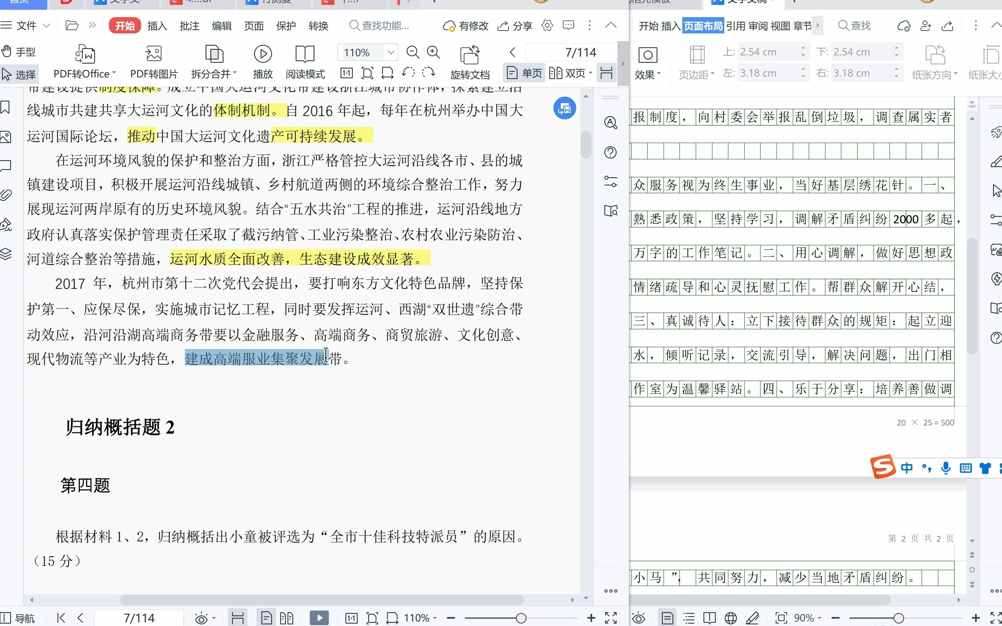Open Sogou soft keyboard icon
Image resolution: width=1002 pixels, height=626 pixels.
[966, 468]
